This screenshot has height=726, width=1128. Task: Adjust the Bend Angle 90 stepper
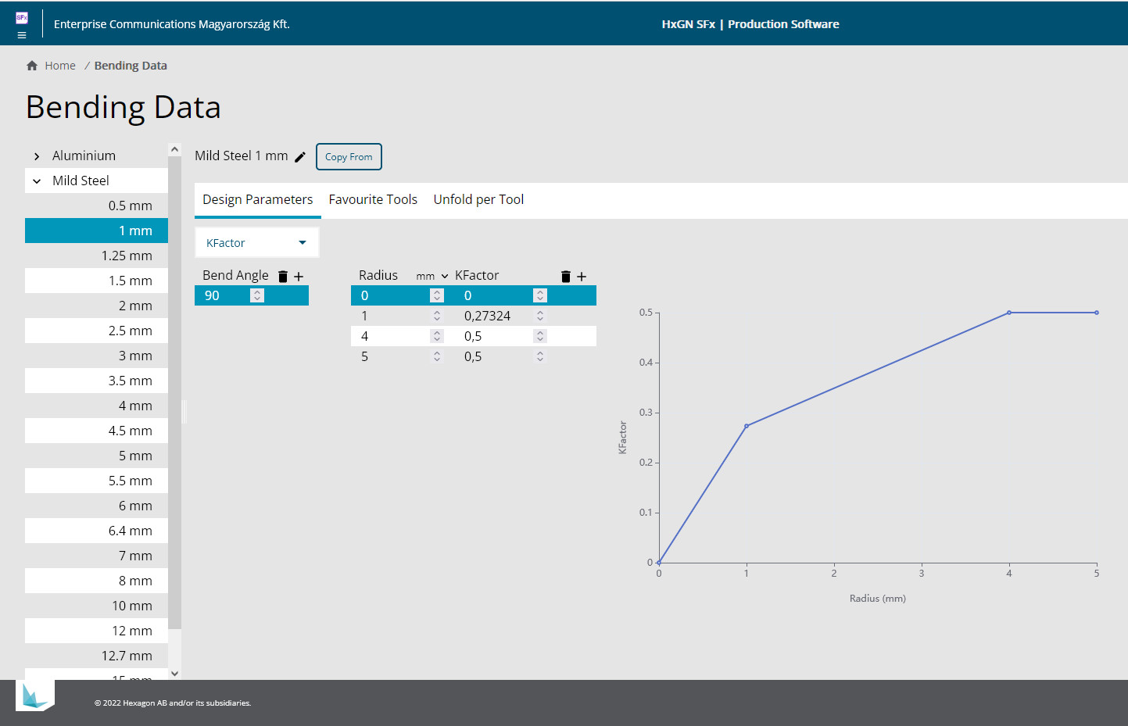point(257,295)
